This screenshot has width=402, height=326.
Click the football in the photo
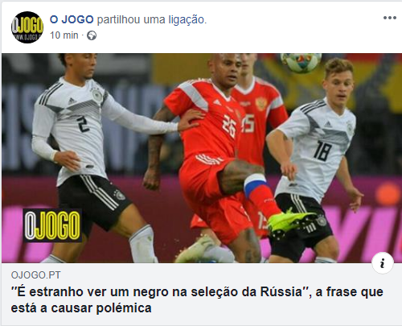coord(301,63)
